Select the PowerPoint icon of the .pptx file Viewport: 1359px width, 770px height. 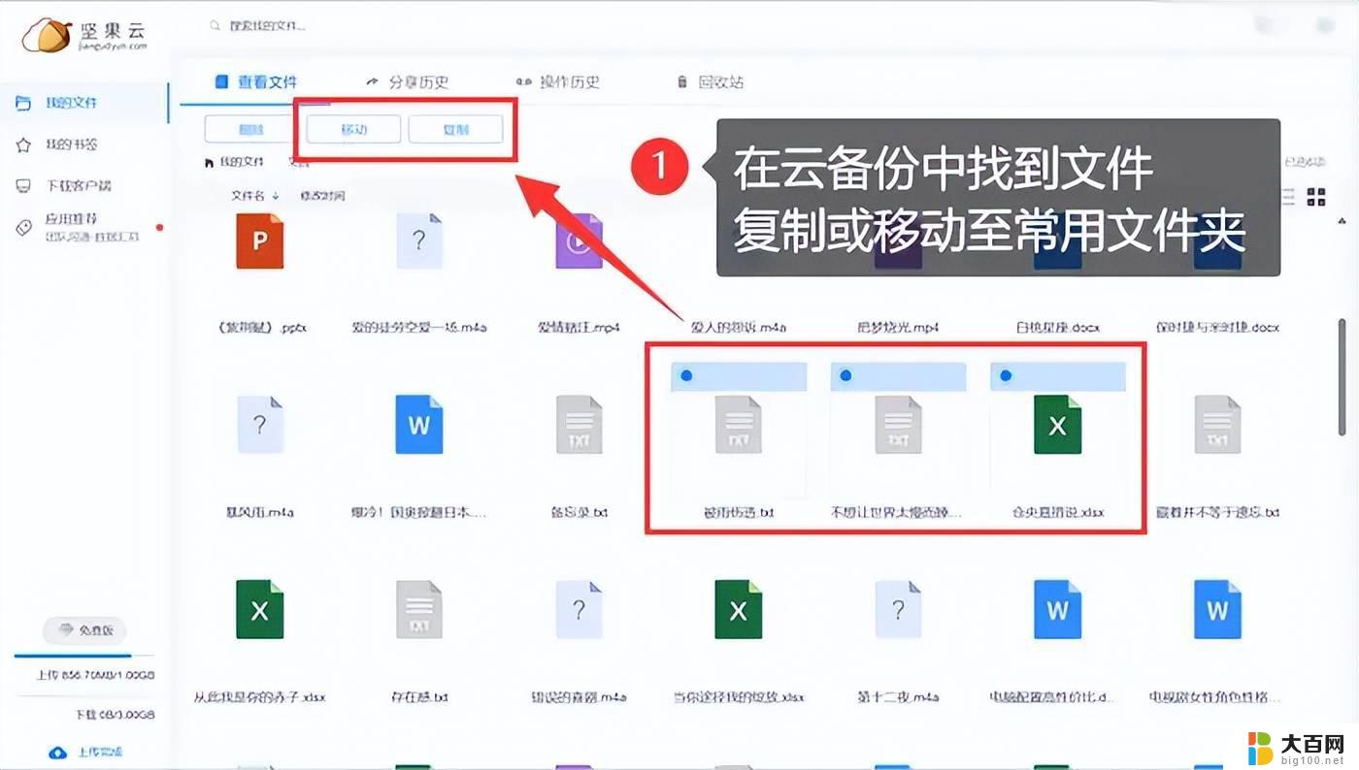click(260, 241)
